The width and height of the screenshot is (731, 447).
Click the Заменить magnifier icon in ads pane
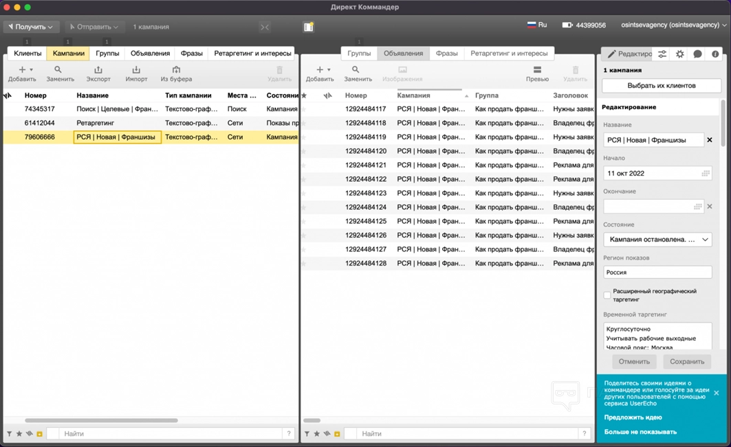[356, 70]
